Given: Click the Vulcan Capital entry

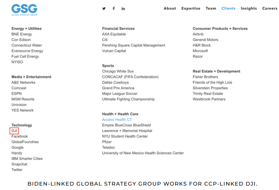Looking at the screenshot, I should (114, 51).
